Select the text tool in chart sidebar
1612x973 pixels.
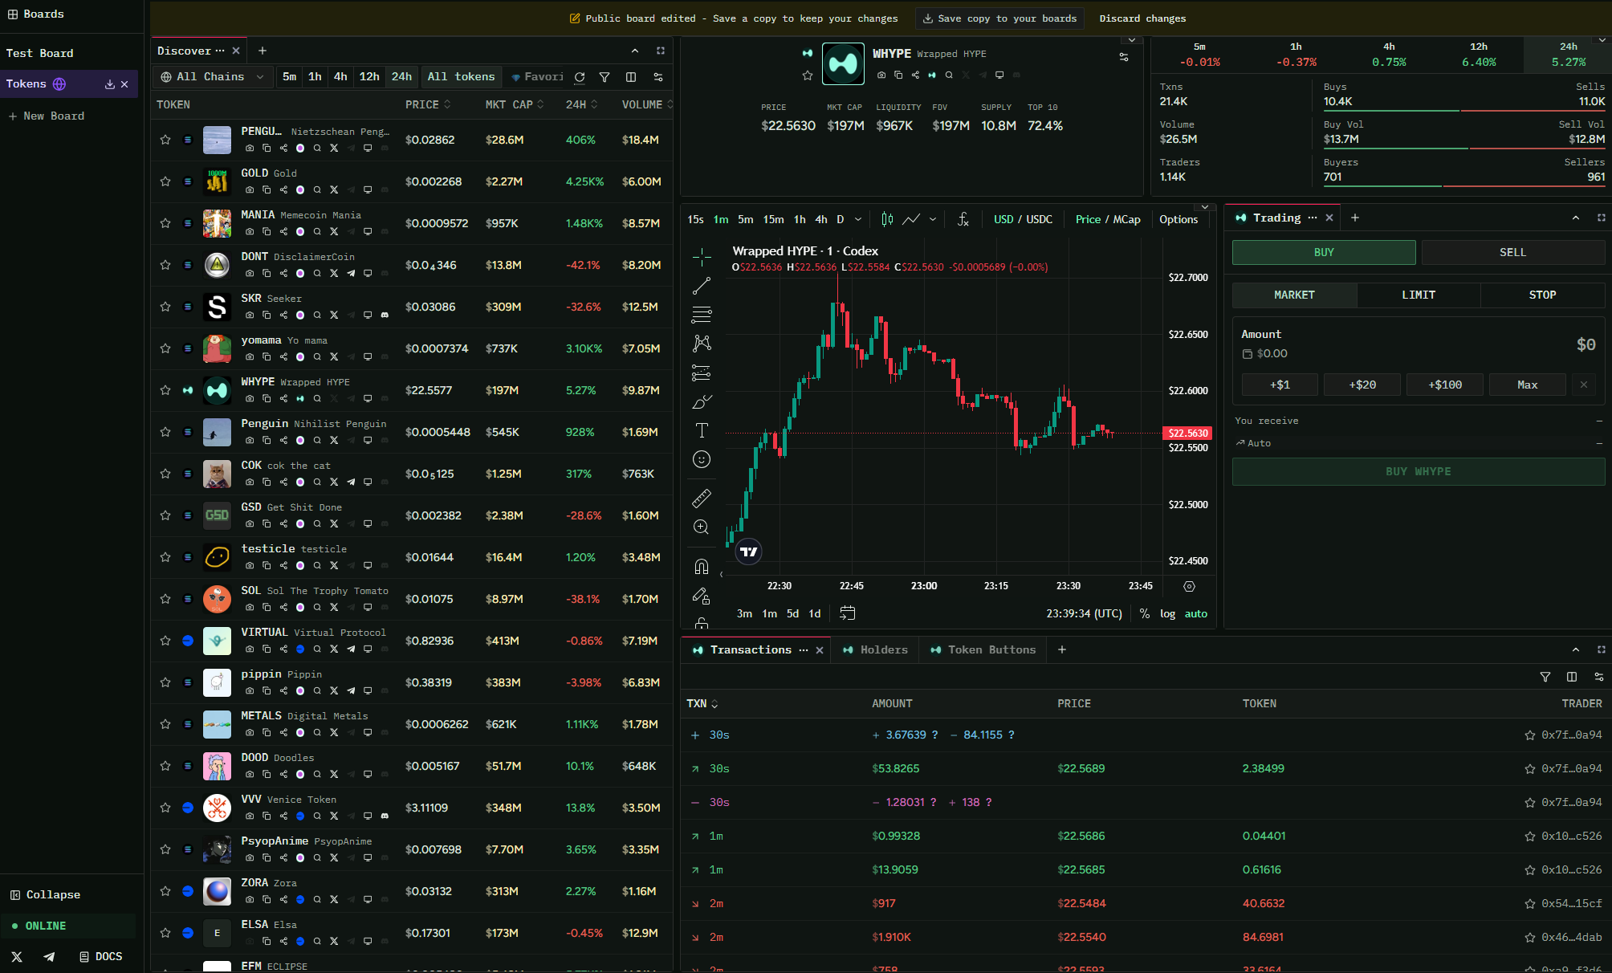(x=702, y=430)
